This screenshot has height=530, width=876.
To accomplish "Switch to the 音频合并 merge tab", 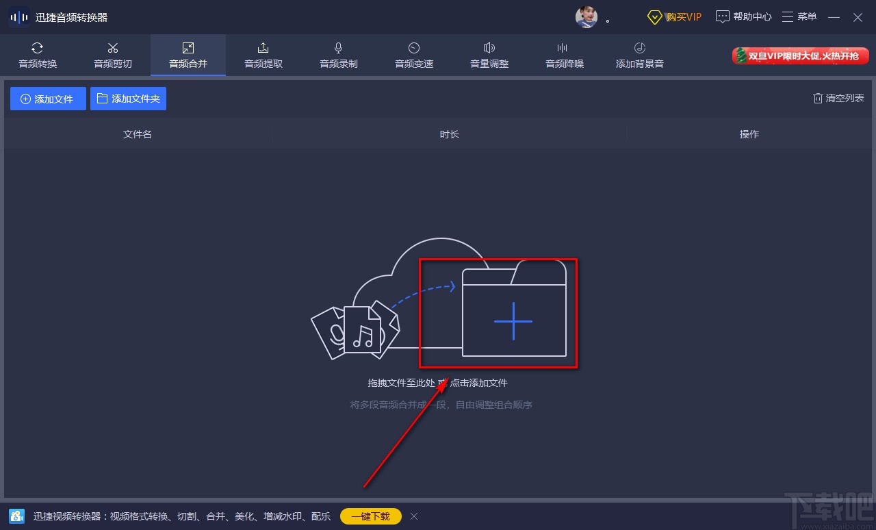I will [x=188, y=55].
